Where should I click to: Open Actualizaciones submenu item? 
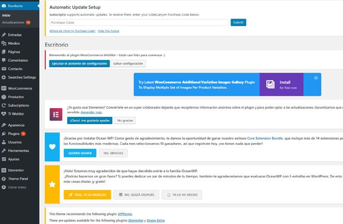(13, 22)
